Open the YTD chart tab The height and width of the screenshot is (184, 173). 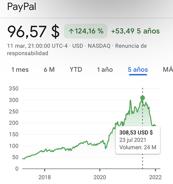pyautogui.click(x=76, y=70)
